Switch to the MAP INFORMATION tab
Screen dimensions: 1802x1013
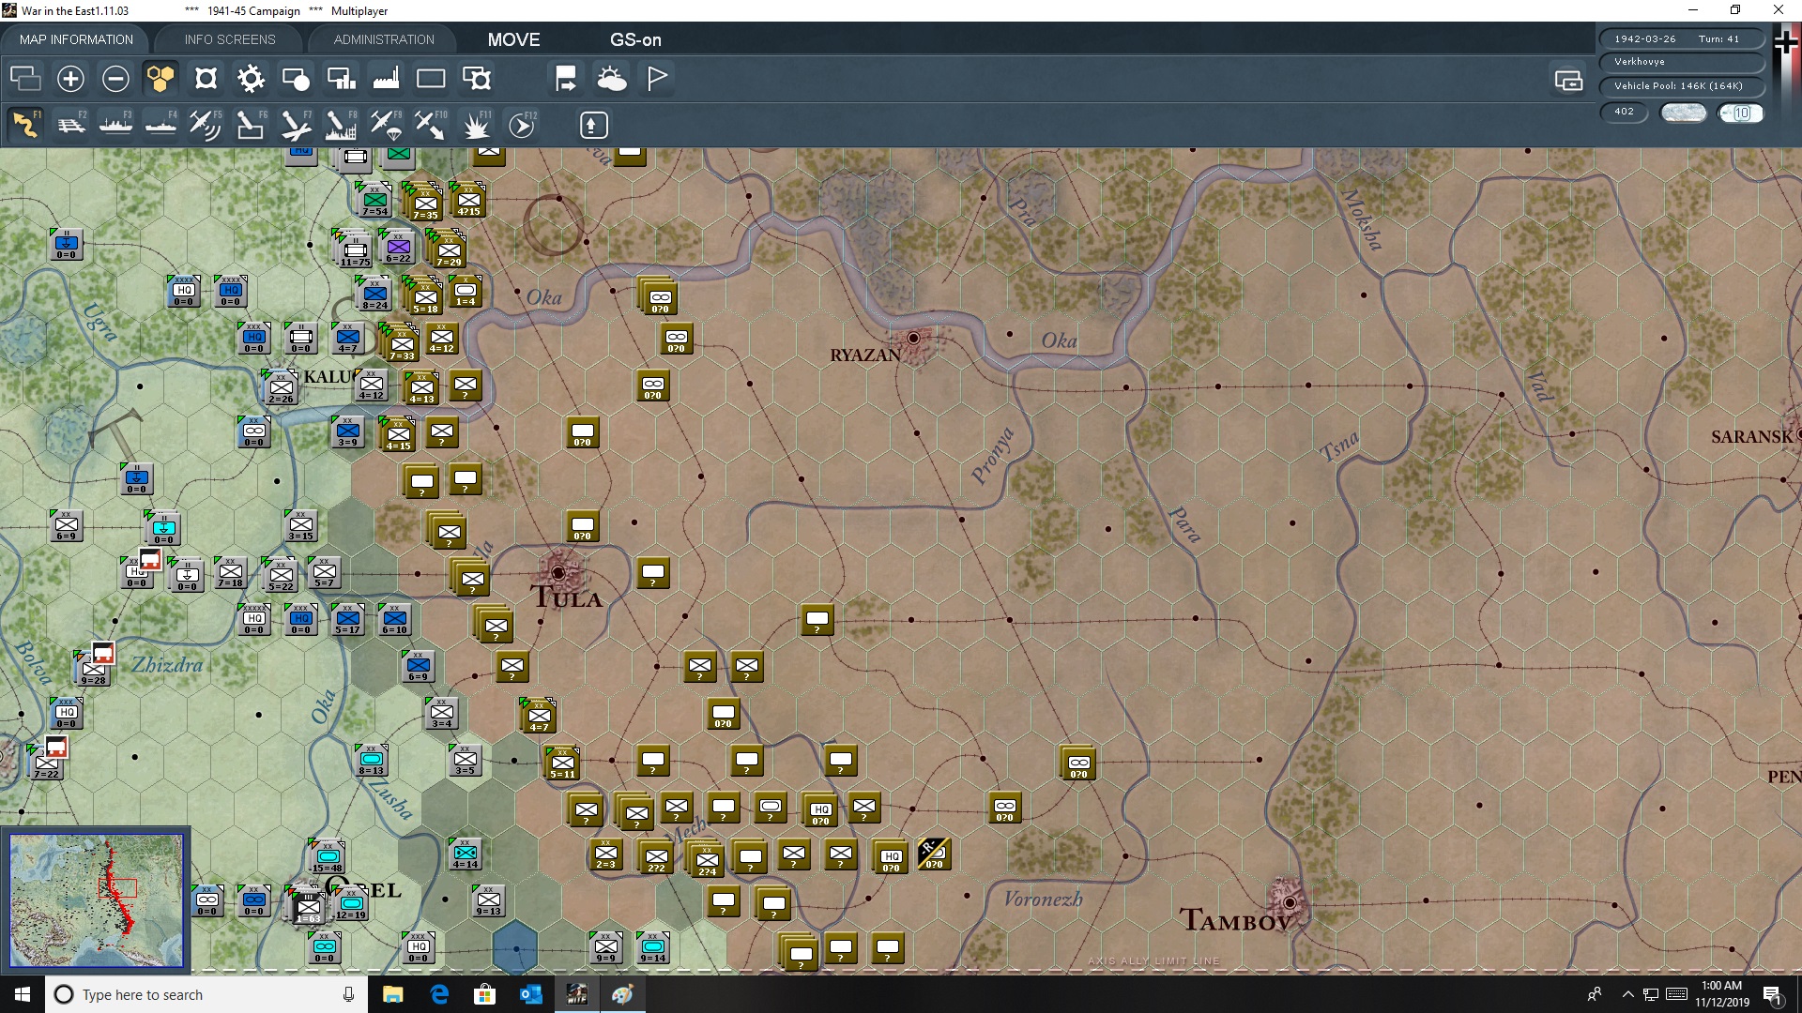coord(76,39)
